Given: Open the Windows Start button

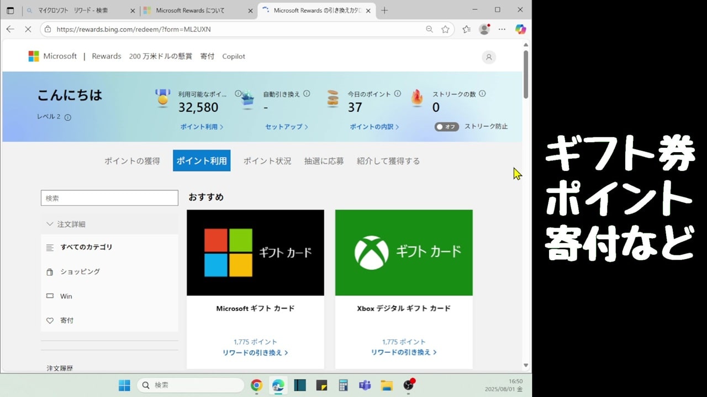Looking at the screenshot, I should pyautogui.click(x=124, y=385).
